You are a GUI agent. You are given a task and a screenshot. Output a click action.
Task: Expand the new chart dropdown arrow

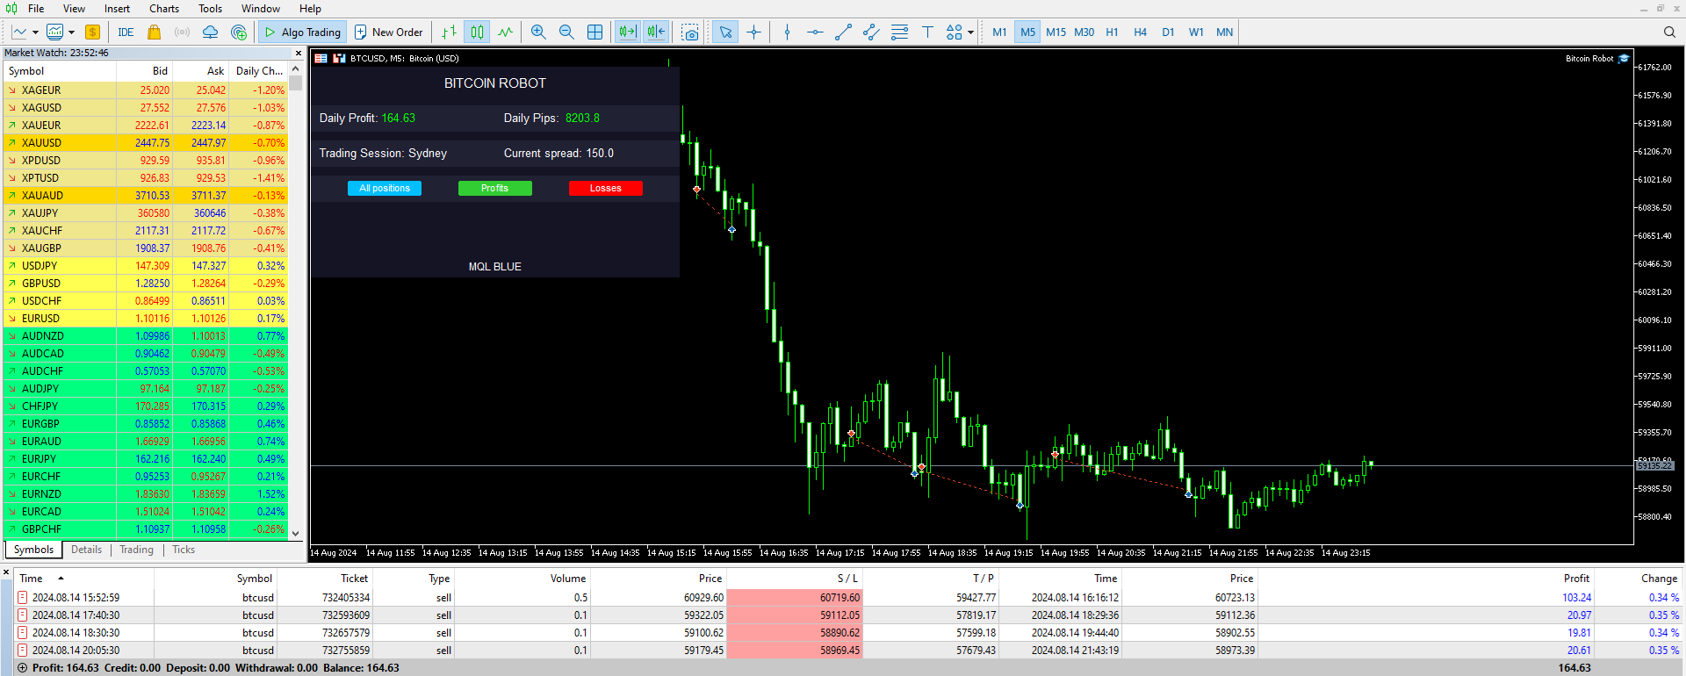tap(35, 32)
